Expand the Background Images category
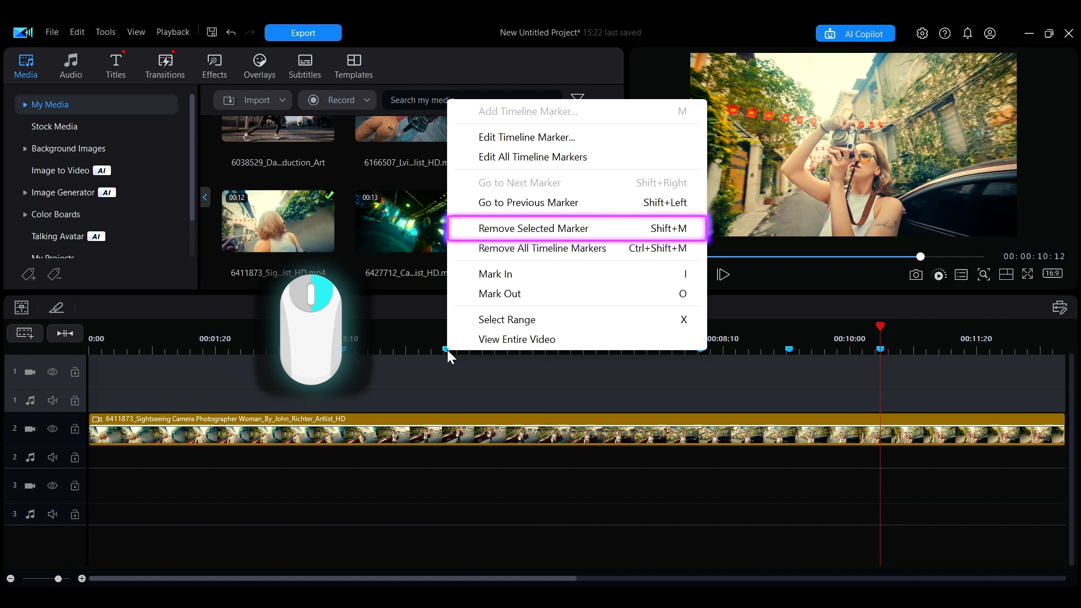 point(25,149)
